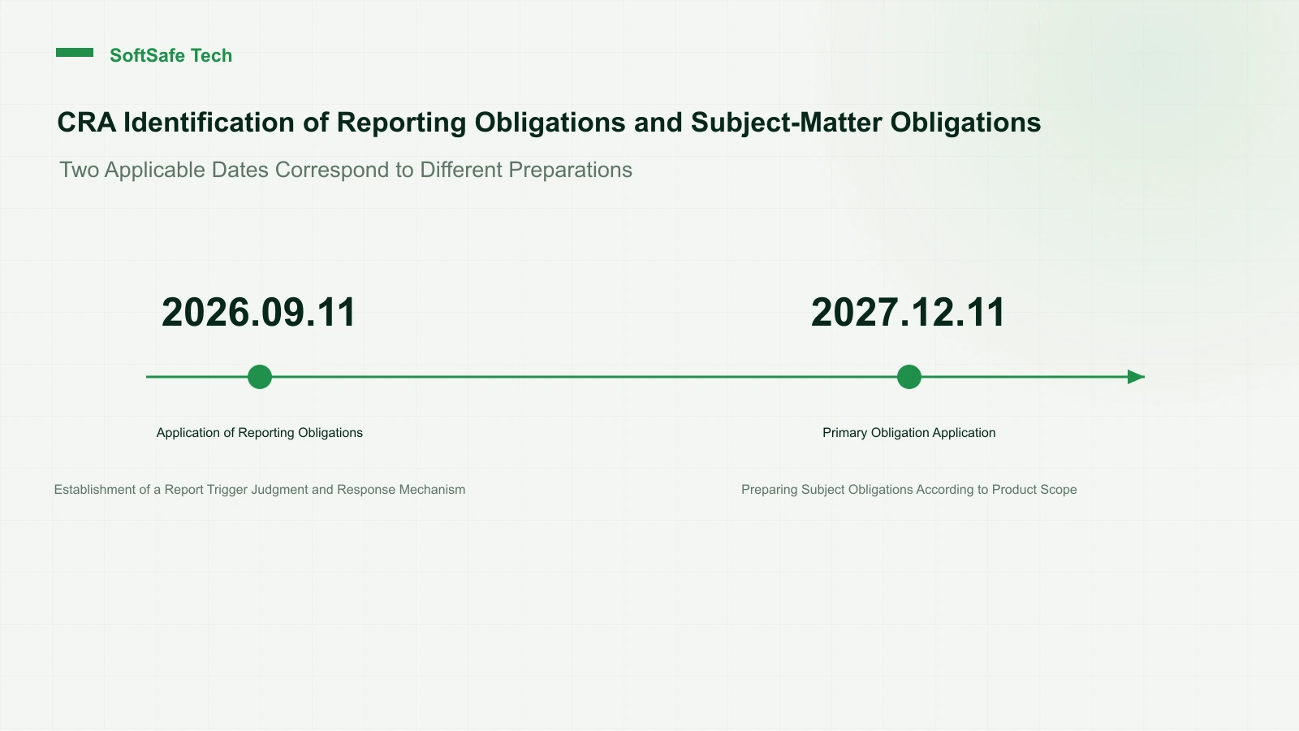Click the 2027.12.11 date heading

(908, 313)
